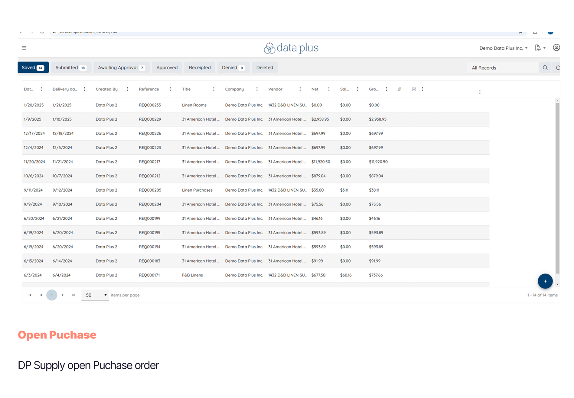This screenshot has height=398, width=574.
Task: Switch to the Saved tab
Action: [x=33, y=67]
